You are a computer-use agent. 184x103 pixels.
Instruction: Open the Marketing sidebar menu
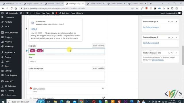coord(9,46)
